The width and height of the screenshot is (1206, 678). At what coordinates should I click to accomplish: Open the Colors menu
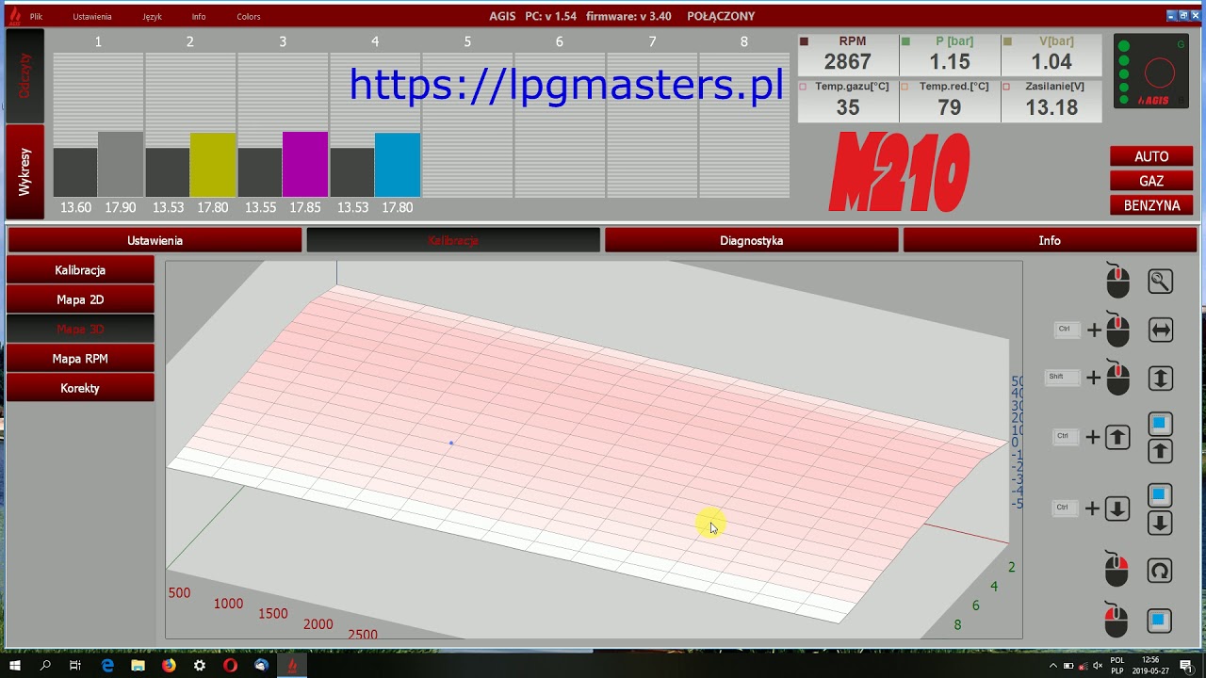pyautogui.click(x=249, y=17)
